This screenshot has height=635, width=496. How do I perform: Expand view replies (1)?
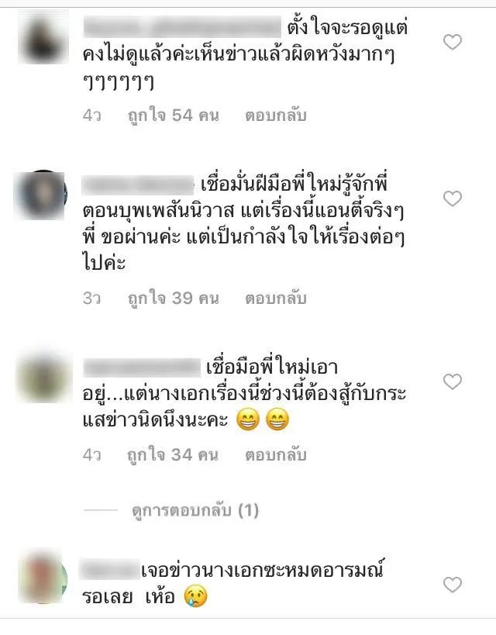(x=195, y=511)
